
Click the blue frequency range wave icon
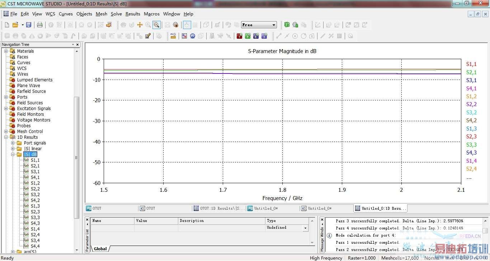(x=193, y=36)
